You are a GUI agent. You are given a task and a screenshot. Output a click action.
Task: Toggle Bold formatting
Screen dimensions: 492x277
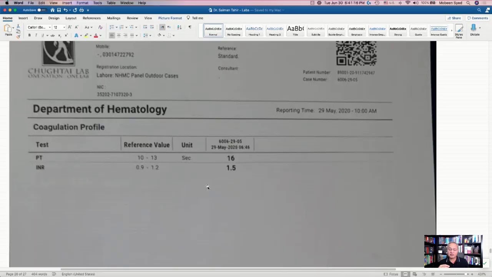pyautogui.click(x=29, y=35)
